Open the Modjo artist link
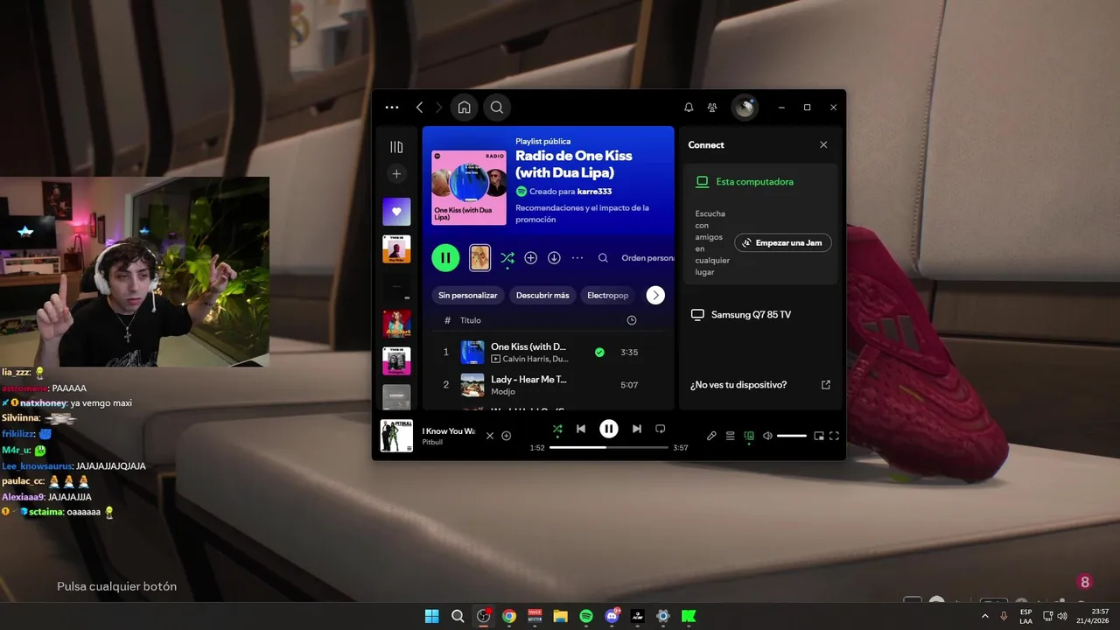Image resolution: width=1120 pixels, height=630 pixels. click(x=503, y=391)
